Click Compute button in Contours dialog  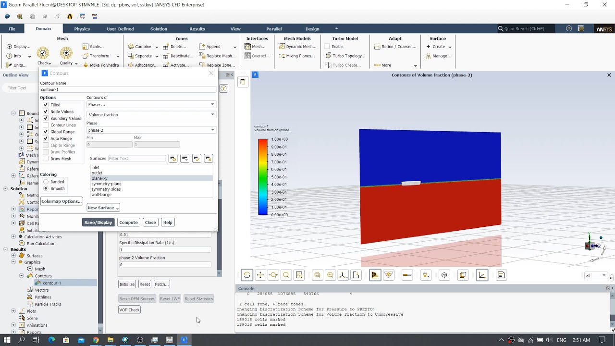click(128, 222)
